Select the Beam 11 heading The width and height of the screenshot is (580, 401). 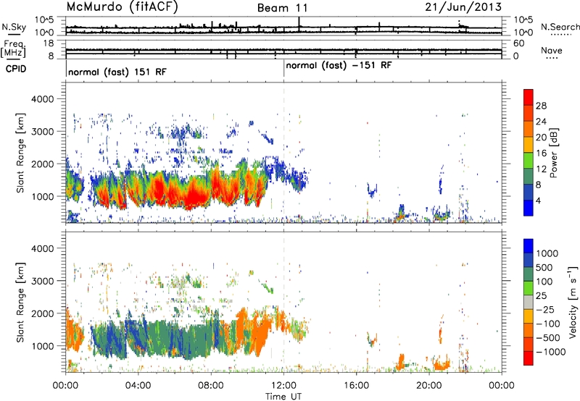coord(283,8)
